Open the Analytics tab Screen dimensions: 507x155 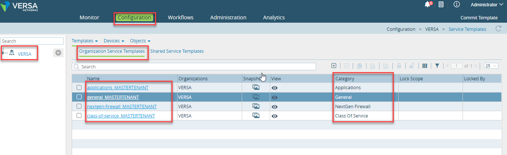(274, 17)
